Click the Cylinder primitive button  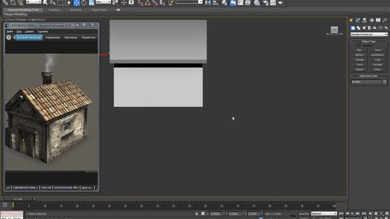360,60
